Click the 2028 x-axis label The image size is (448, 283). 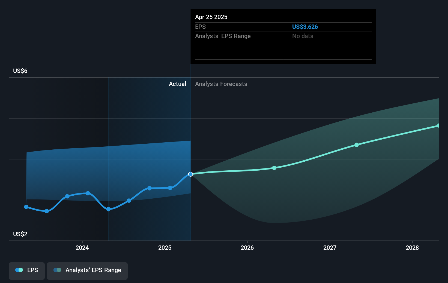point(412,248)
